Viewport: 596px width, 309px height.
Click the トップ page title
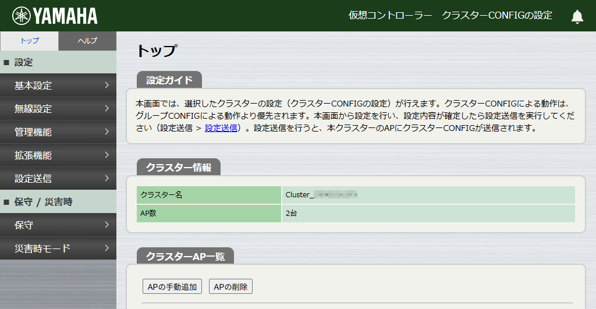point(157,51)
